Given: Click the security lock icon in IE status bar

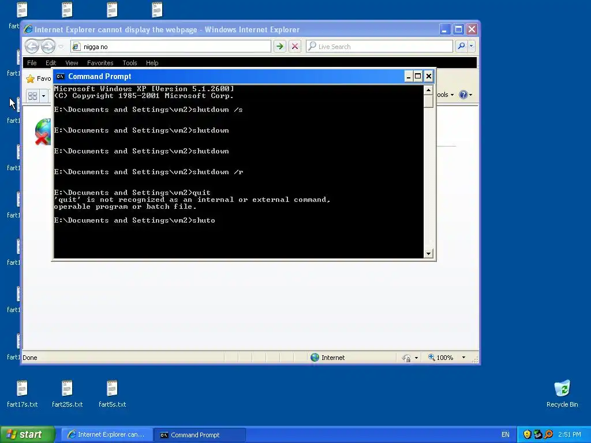Looking at the screenshot, I should pyautogui.click(x=406, y=358).
